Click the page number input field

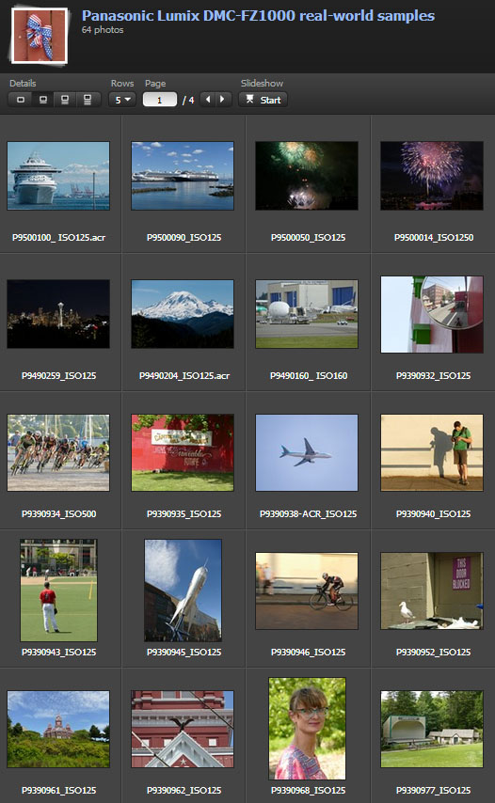tap(159, 100)
